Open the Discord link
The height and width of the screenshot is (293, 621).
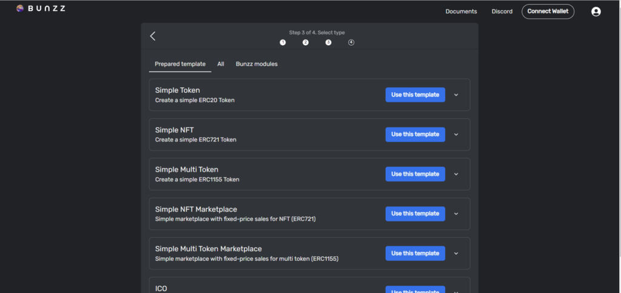point(502,12)
